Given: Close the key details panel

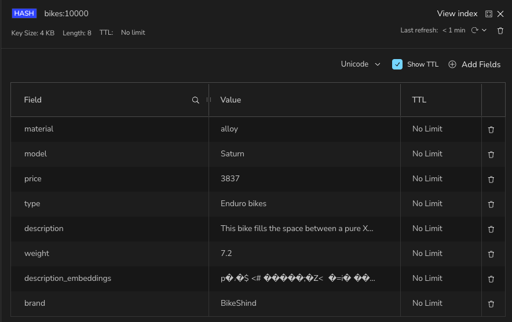Looking at the screenshot, I should click(500, 14).
